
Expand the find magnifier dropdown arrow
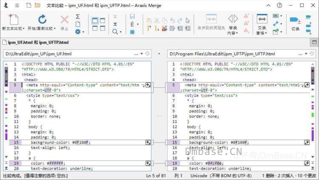pyautogui.click(x=121, y=32)
